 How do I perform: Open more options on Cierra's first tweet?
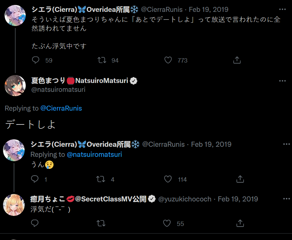tap(282, 9)
